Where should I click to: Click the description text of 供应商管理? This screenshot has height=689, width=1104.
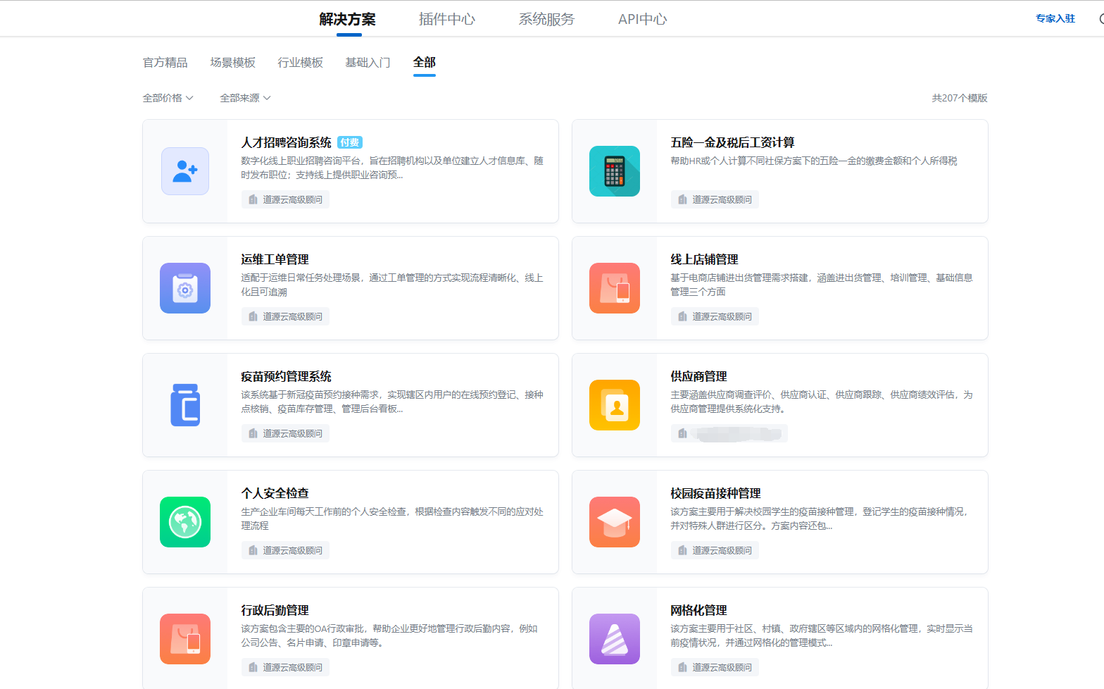point(822,402)
